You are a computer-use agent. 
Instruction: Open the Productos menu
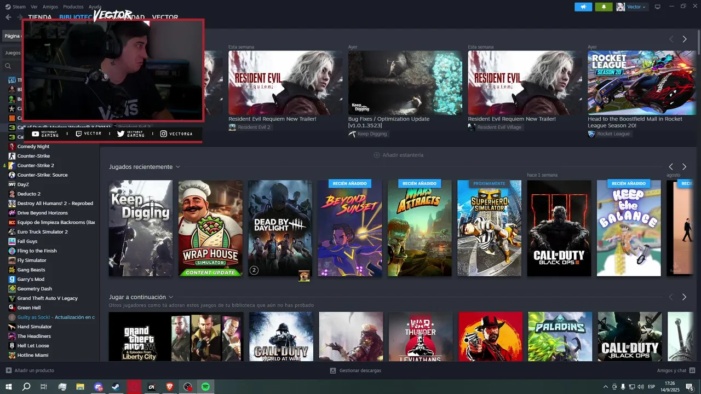73,7
